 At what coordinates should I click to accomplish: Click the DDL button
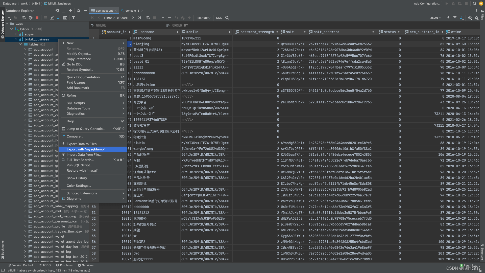pos(219,18)
